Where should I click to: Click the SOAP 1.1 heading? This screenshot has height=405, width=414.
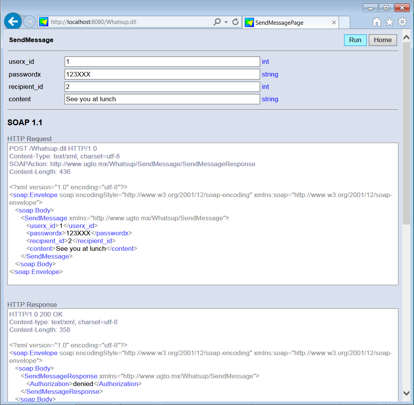click(25, 123)
